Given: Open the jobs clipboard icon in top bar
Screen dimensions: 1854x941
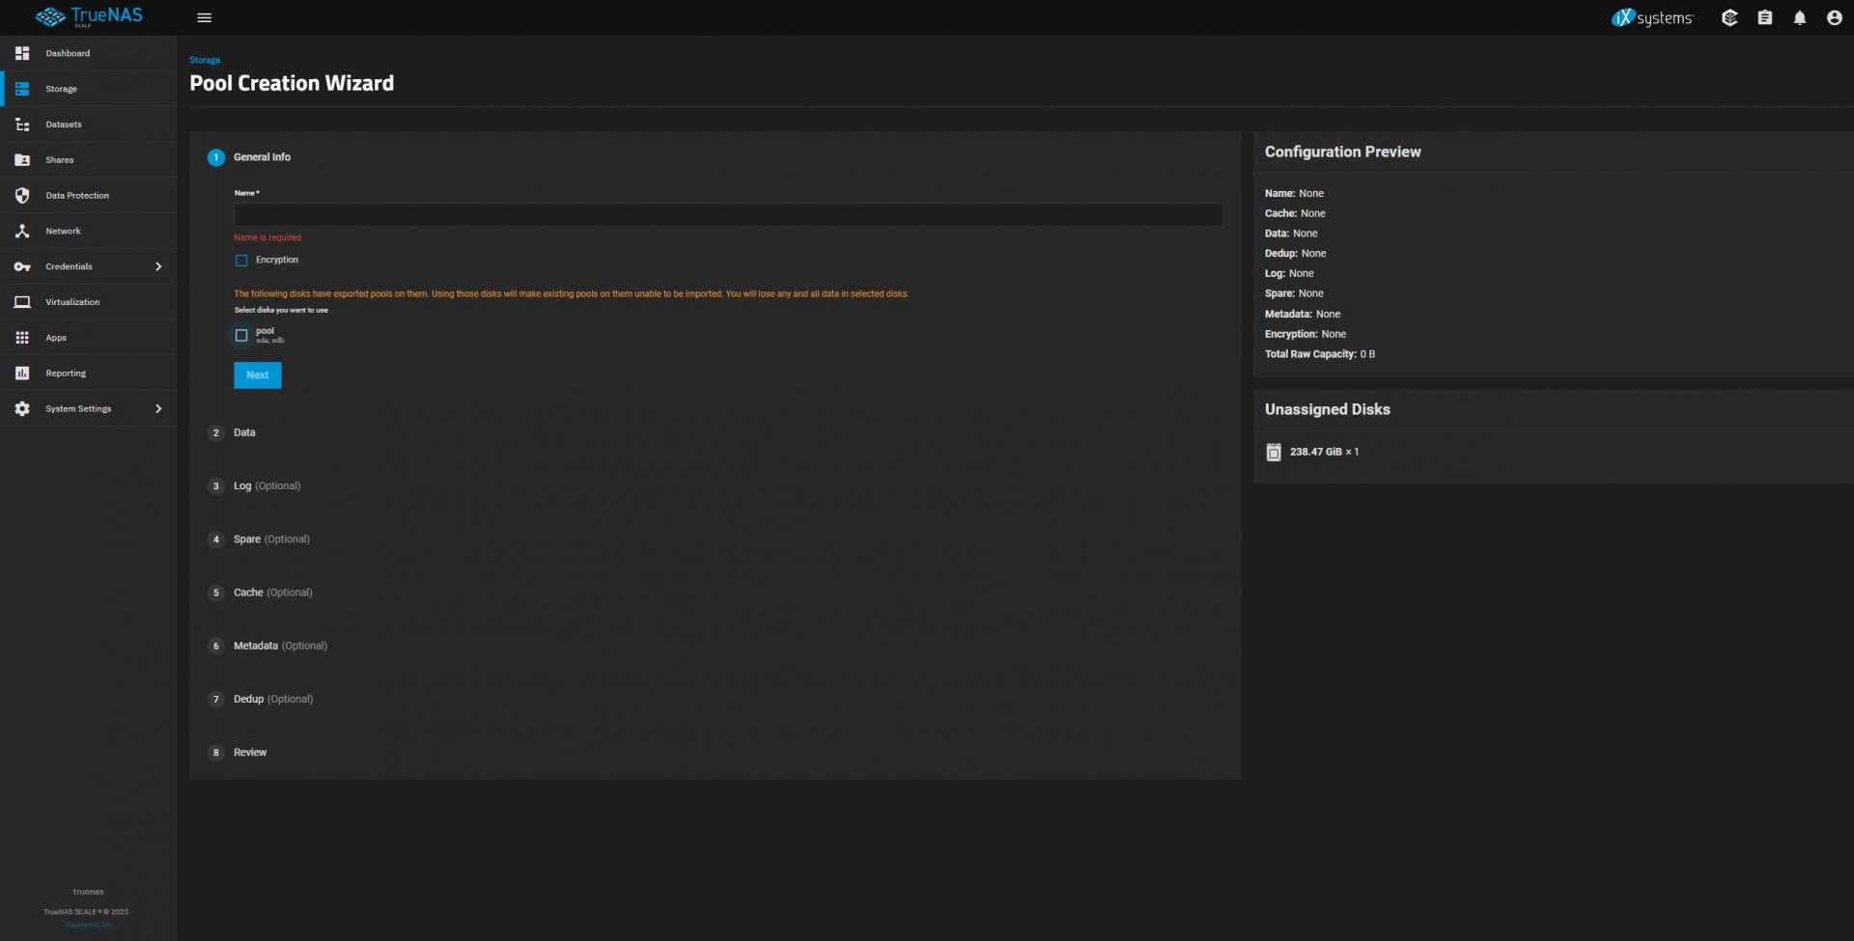Looking at the screenshot, I should pos(1764,17).
